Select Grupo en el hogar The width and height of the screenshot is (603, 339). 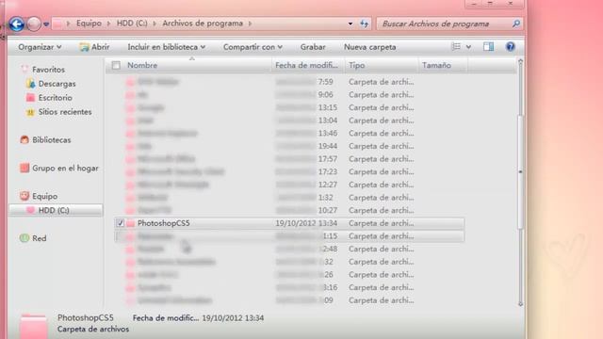65,168
